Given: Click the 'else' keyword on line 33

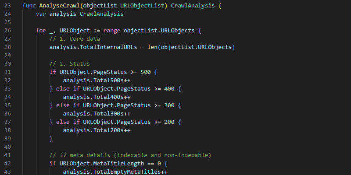Looking at the screenshot, I should point(63,89).
